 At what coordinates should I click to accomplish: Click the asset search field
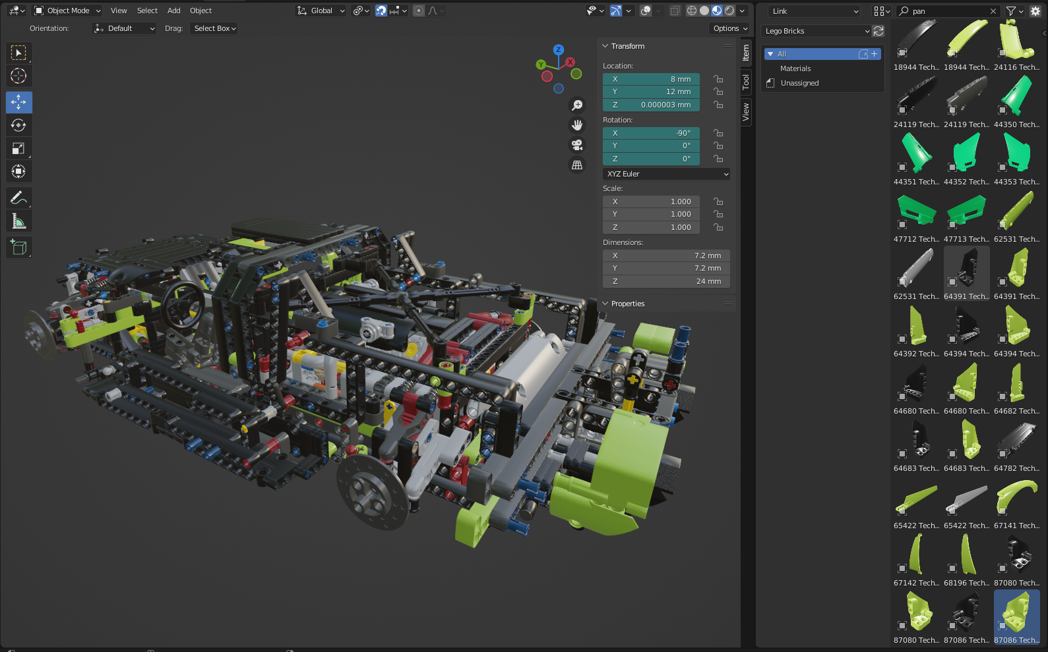coord(948,11)
